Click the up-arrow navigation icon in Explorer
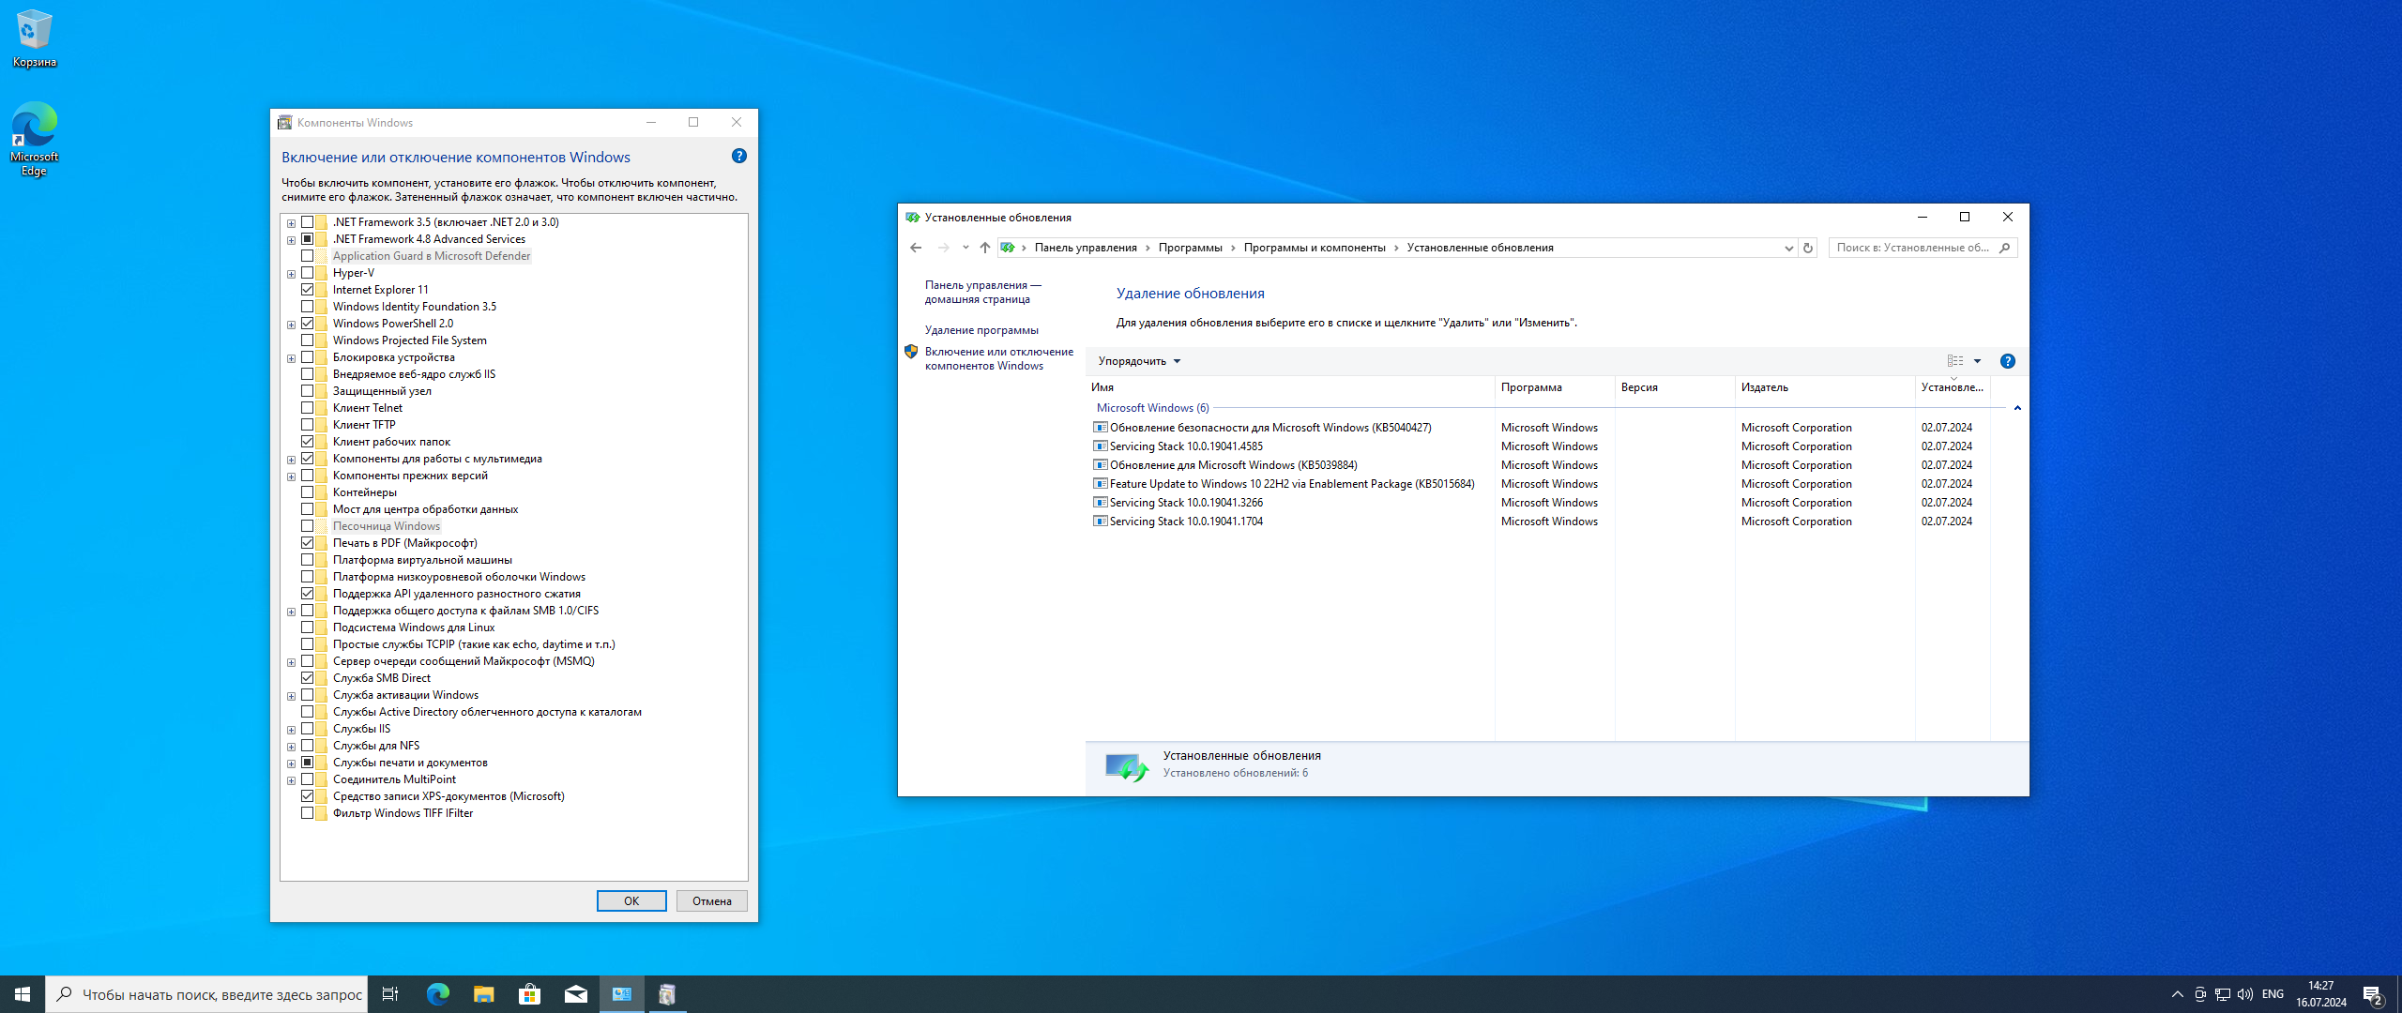The width and height of the screenshot is (2402, 1013). 984,248
